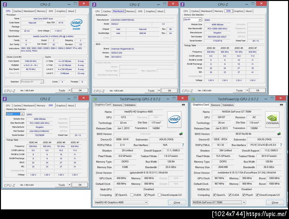Viewport: 289px width, 219px height.
Task: Click the NVIDIA vendor logo in the GPU-Z window
Action: click(272, 119)
